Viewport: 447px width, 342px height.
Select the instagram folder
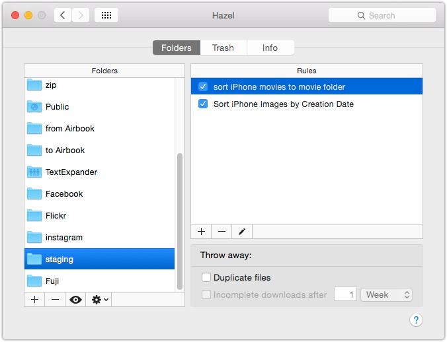coord(99,237)
